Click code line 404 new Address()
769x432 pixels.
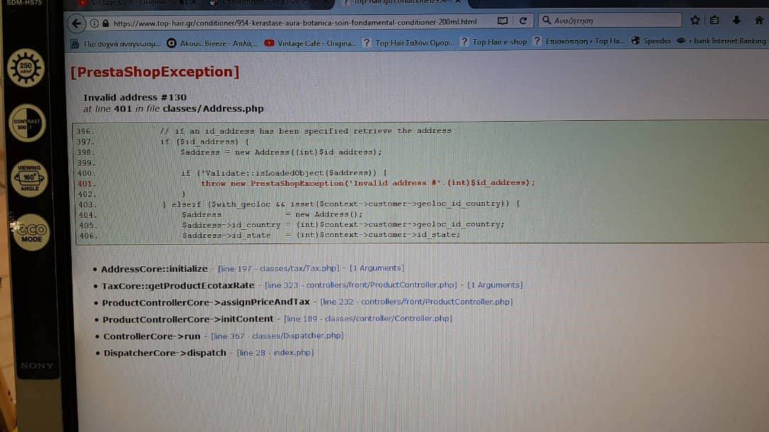[272, 214]
